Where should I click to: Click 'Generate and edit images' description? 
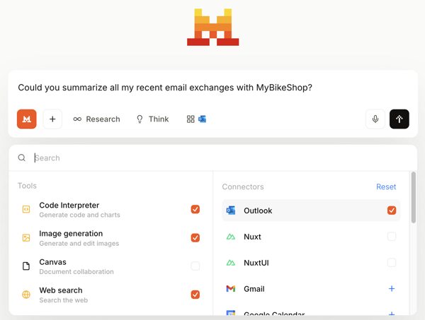79,244
